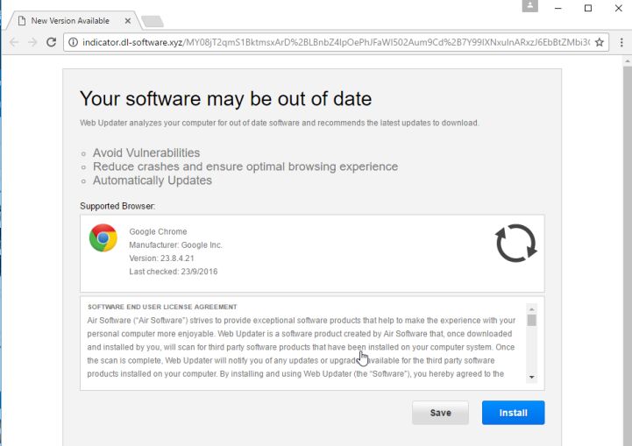Screen dimensions: 632x446
Task: Click the license agreement scrollbar thumb
Action: pyautogui.click(x=531, y=320)
